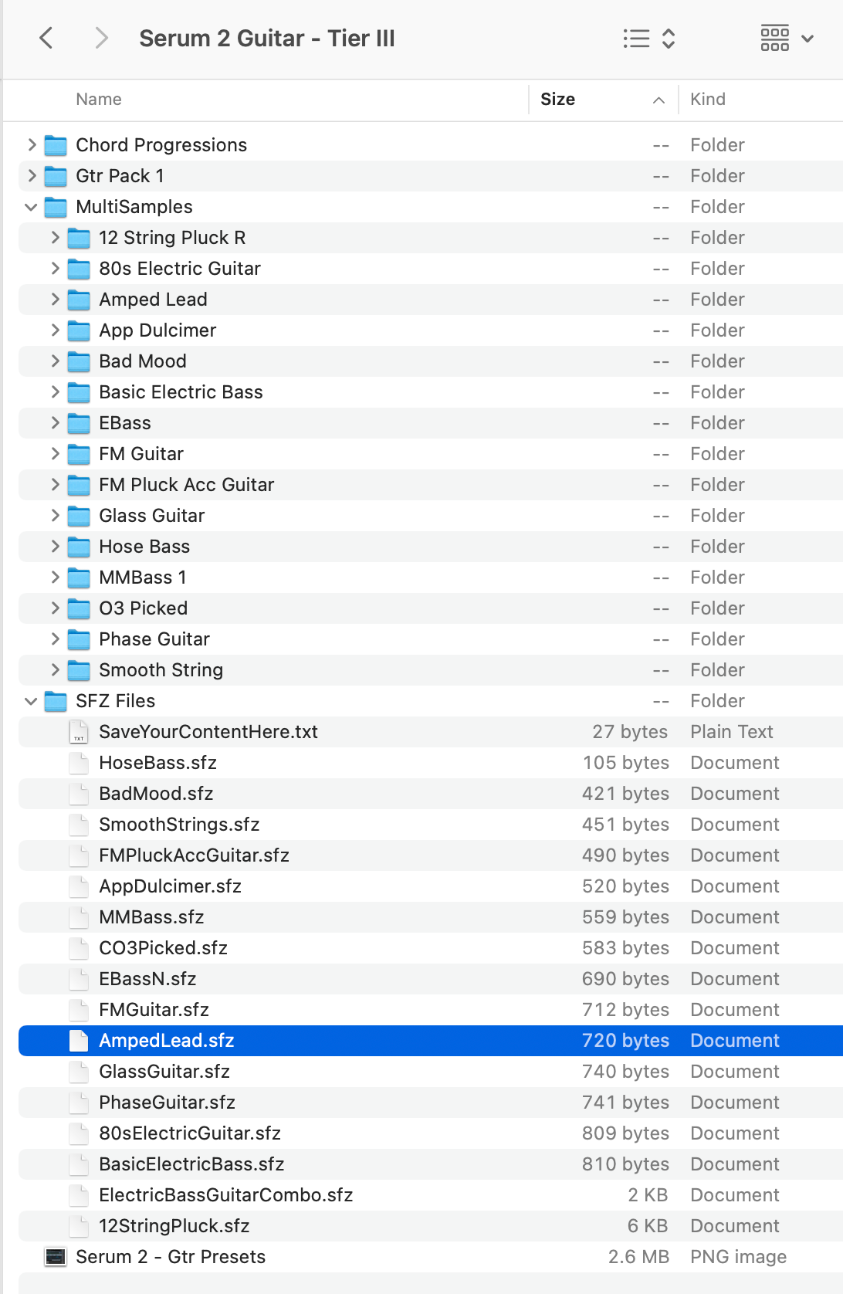Viewport: 843px width, 1294px height.
Task: Click the Glass Guitar folder icon
Action: tap(79, 516)
